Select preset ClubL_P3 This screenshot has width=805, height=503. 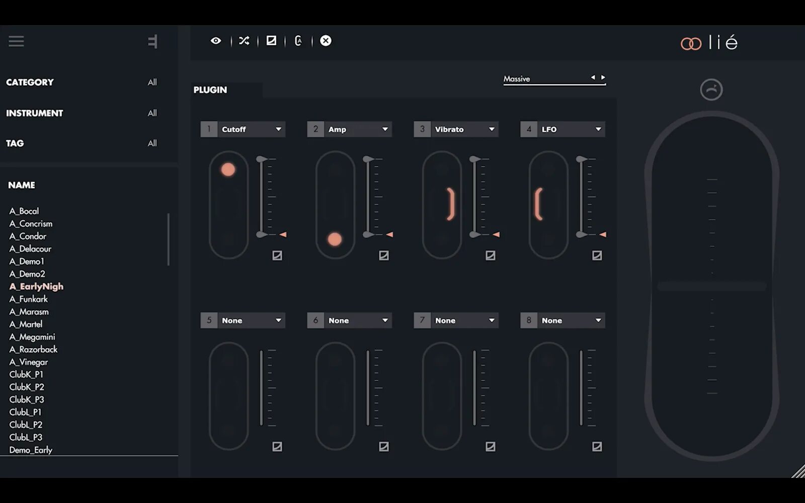coord(26,438)
